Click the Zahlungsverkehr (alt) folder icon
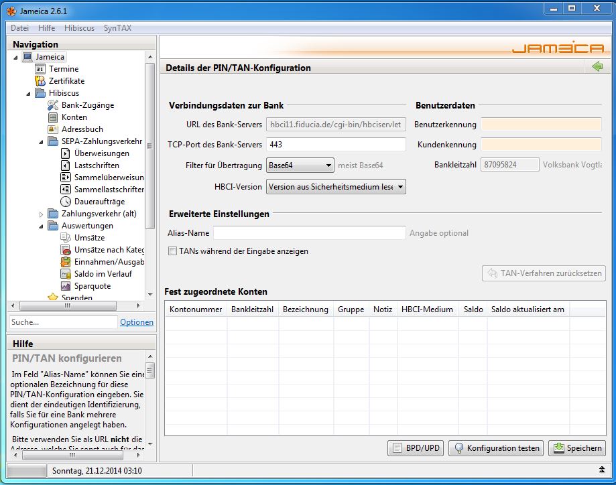 tap(53, 214)
